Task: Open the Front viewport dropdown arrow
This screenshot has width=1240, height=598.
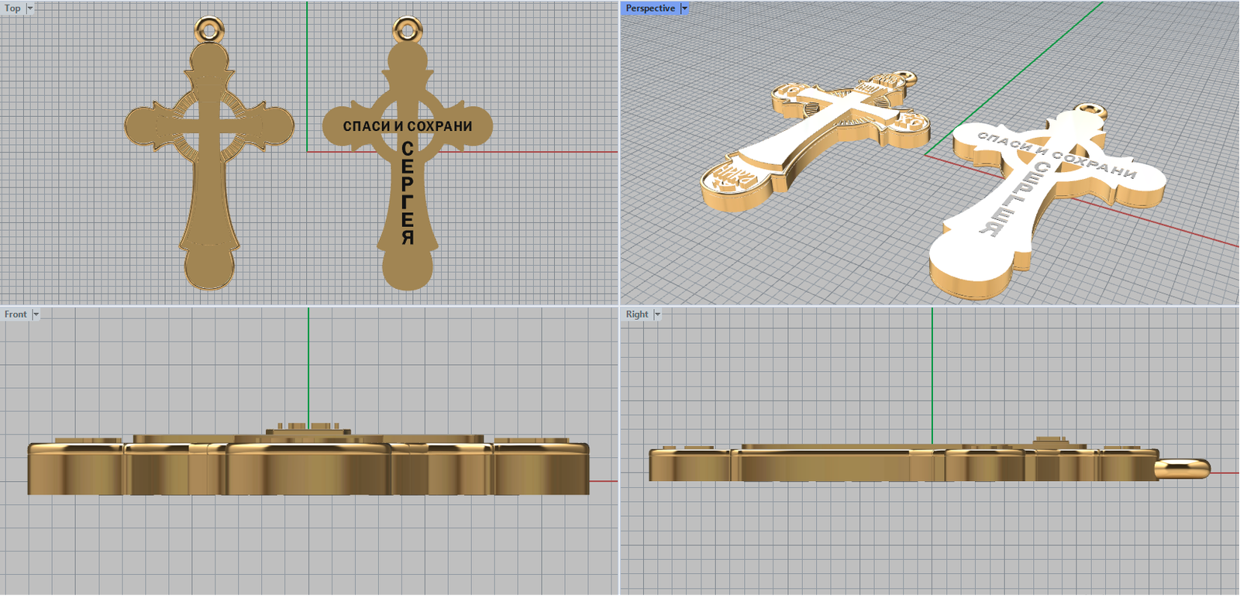Action: coord(36,314)
